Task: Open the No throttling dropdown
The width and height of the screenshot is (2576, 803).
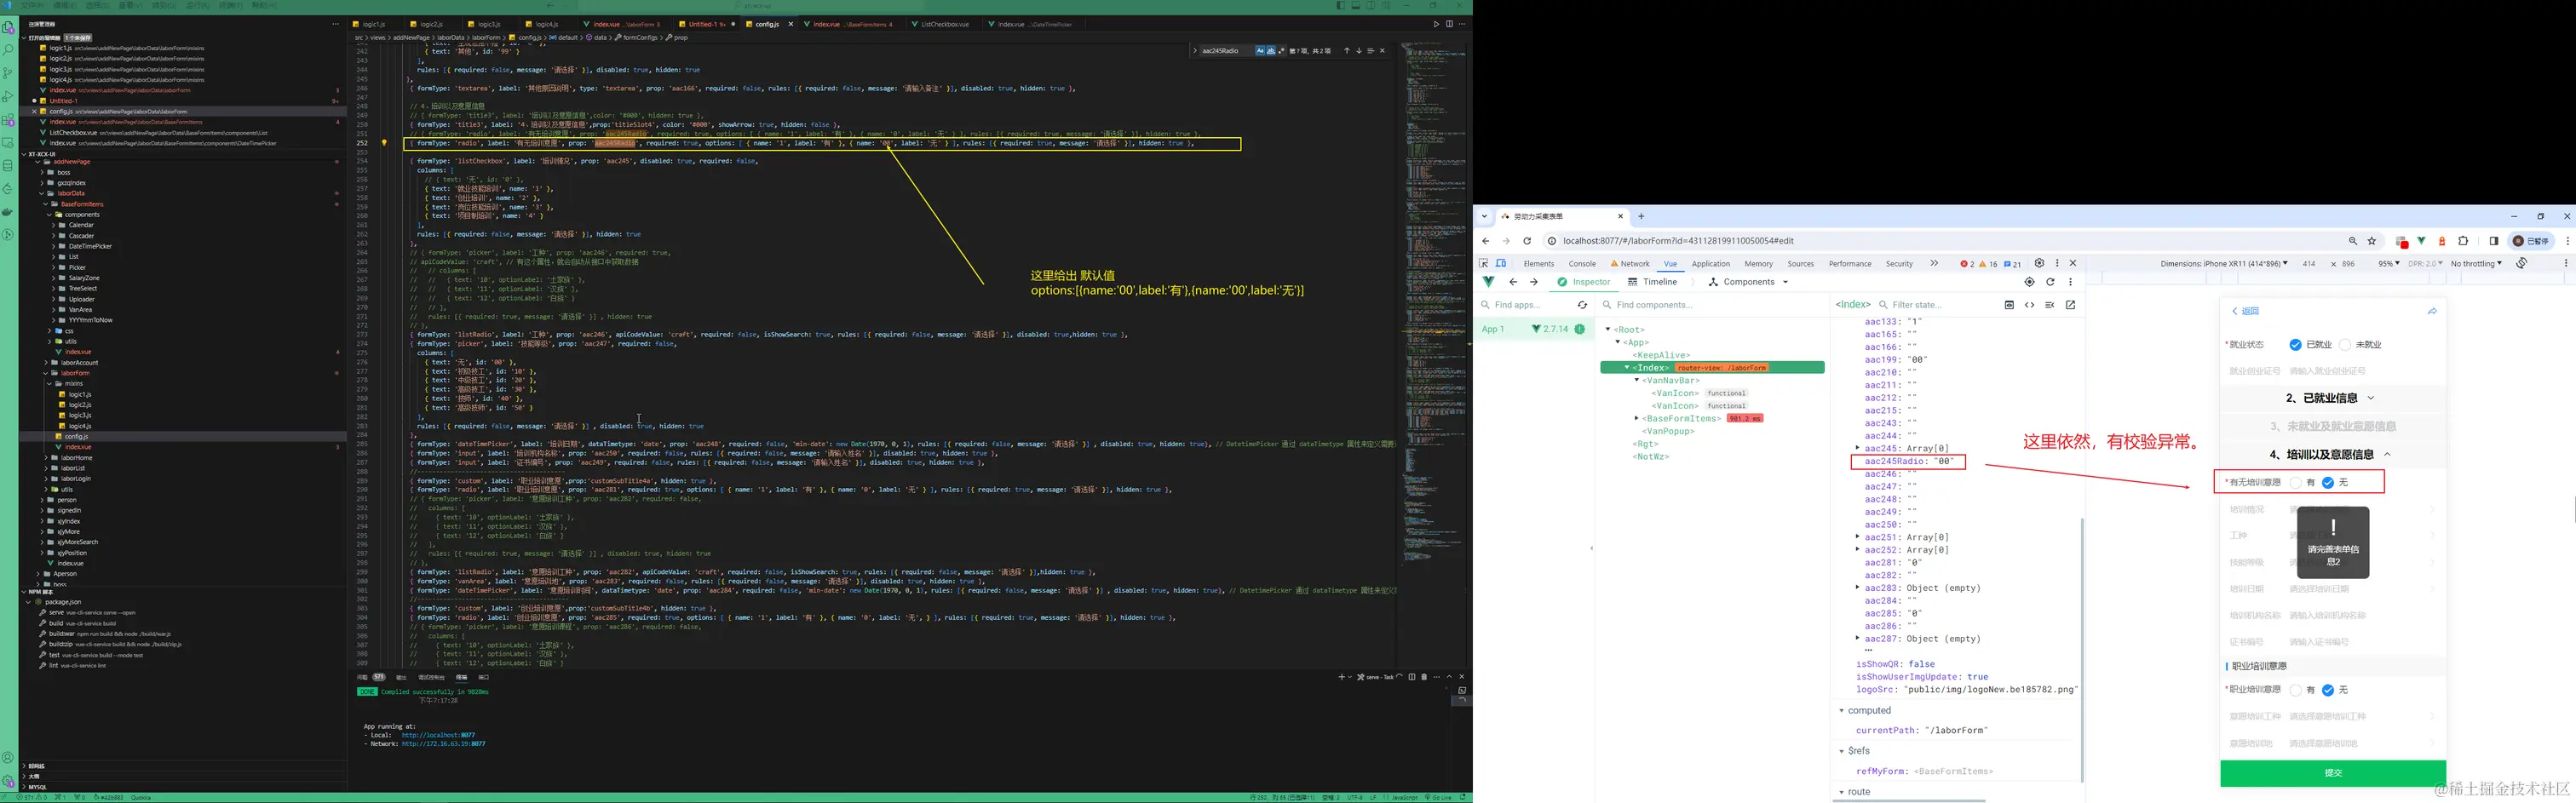Action: tap(2476, 264)
